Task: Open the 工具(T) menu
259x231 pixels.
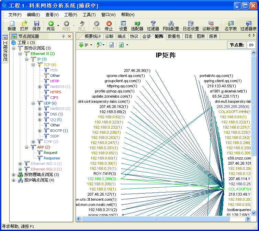Action: tap(89, 15)
